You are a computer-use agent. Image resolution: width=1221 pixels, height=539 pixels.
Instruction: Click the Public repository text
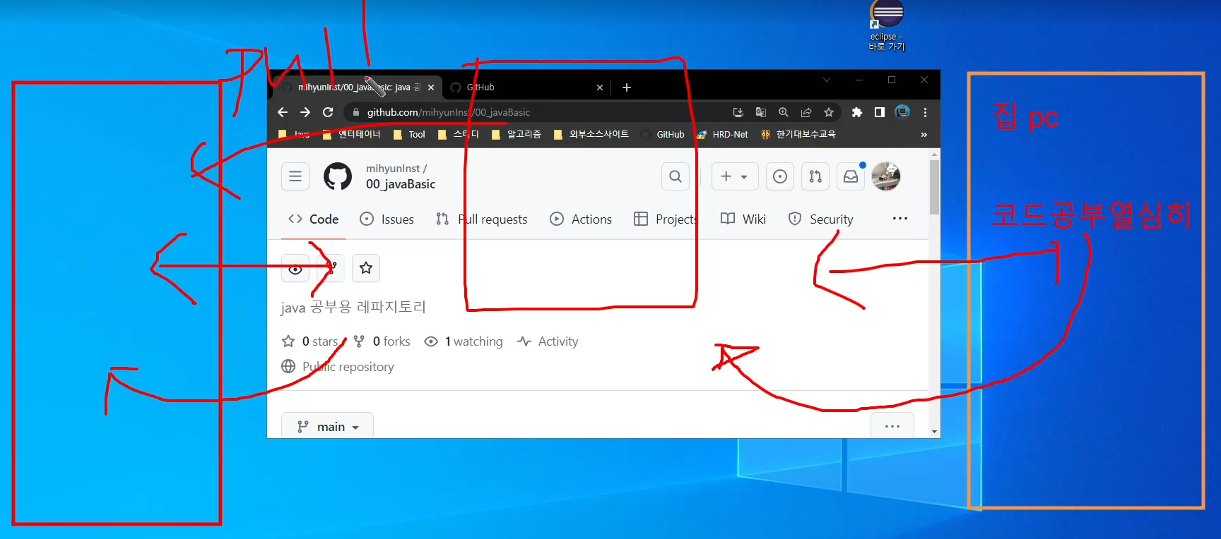(348, 367)
